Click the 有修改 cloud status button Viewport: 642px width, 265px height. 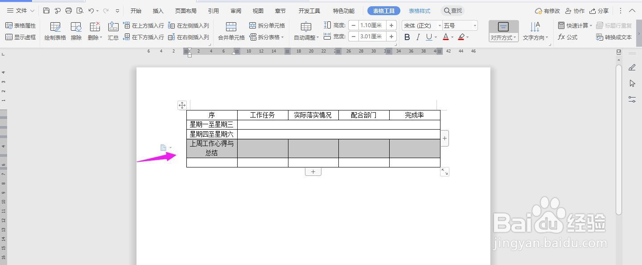pyautogui.click(x=547, y=11)
